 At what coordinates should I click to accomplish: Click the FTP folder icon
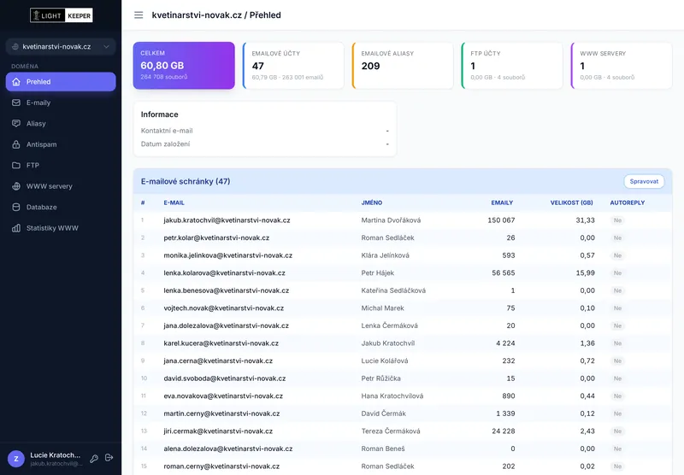(x=16, y=165)
